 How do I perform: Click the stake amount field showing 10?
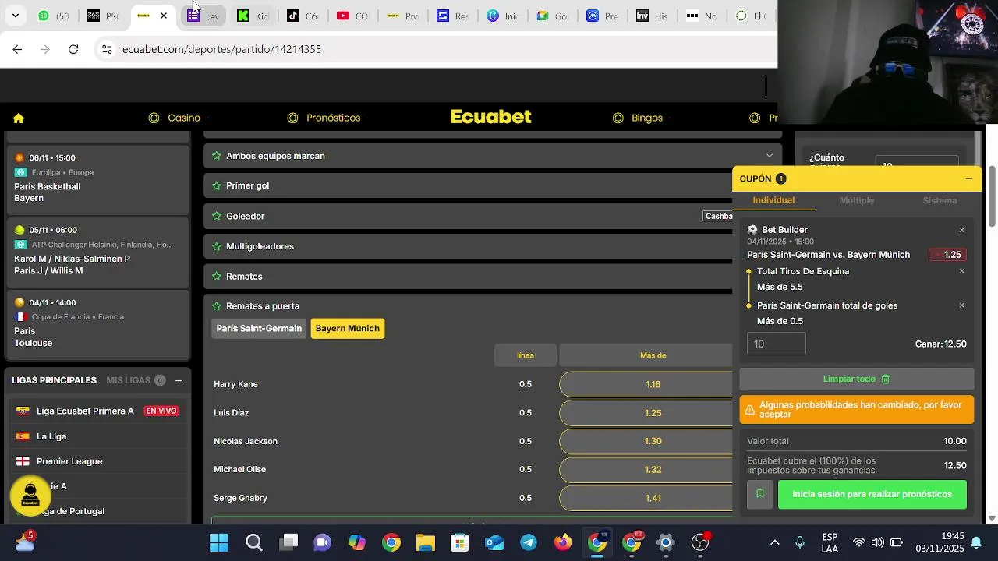[777, 344]
